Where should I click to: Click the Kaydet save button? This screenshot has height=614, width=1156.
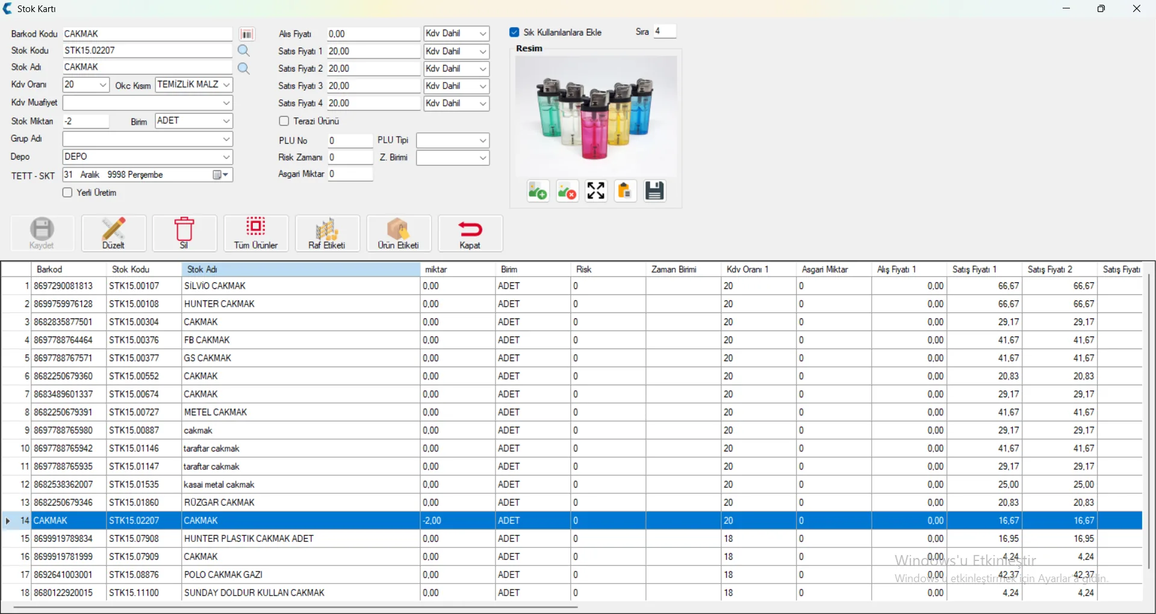point(42,234)
